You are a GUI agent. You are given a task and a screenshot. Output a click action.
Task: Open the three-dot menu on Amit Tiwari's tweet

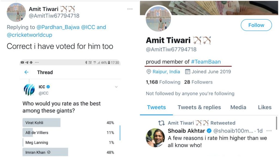click(x=130, y=9)
